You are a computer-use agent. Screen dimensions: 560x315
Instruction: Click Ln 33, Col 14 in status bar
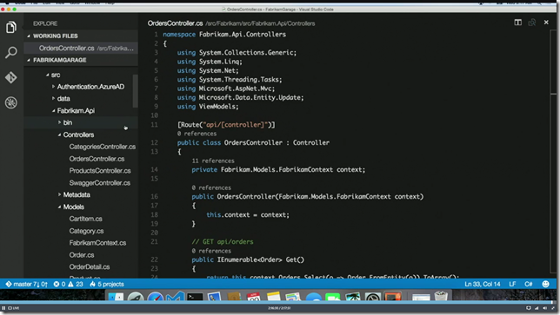pyautogui.click(x=482, y=284)
